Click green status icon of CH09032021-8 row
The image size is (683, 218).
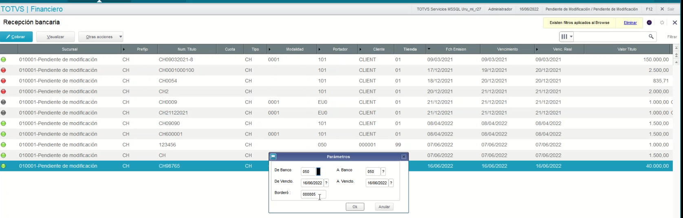[x=4, y=60]
